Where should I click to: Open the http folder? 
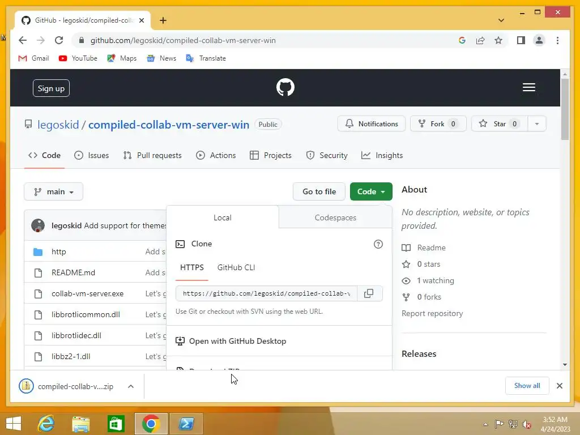[58, 251]
